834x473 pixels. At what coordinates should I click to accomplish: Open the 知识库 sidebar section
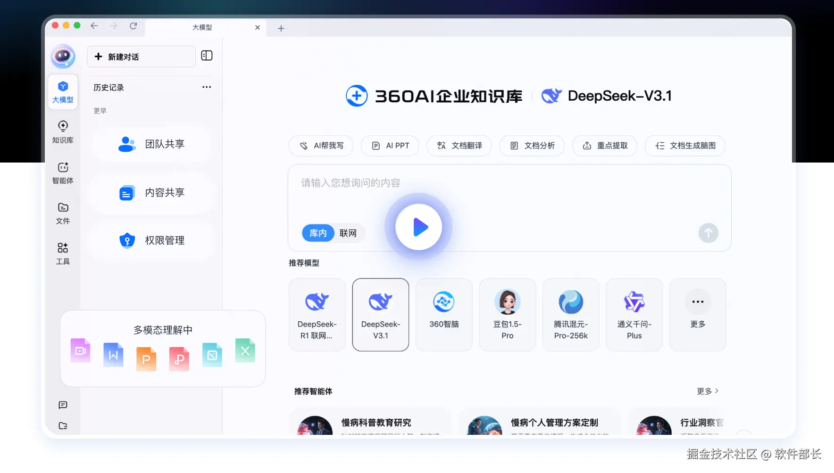(63, 132)
